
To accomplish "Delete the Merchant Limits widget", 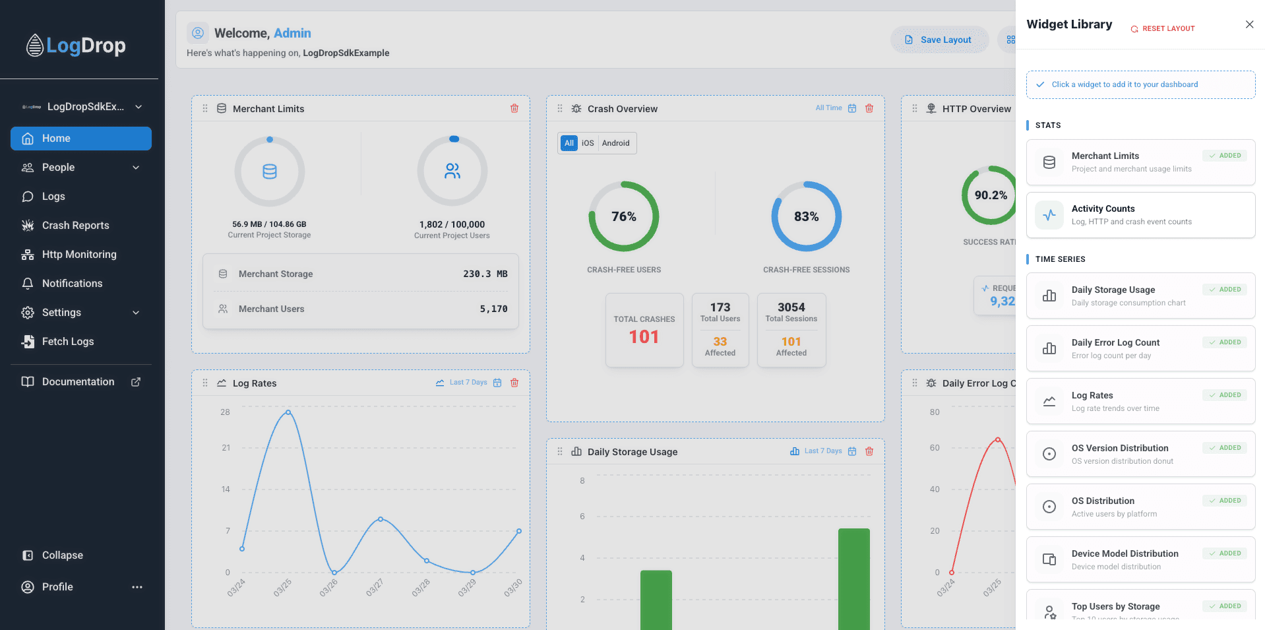I will (514, 109).
